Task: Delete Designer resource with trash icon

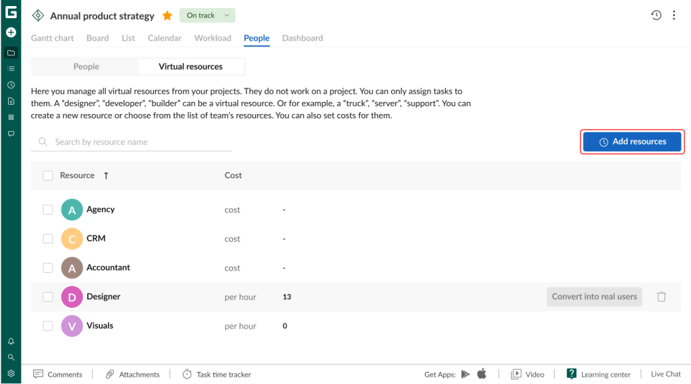Action: [661, 297]
